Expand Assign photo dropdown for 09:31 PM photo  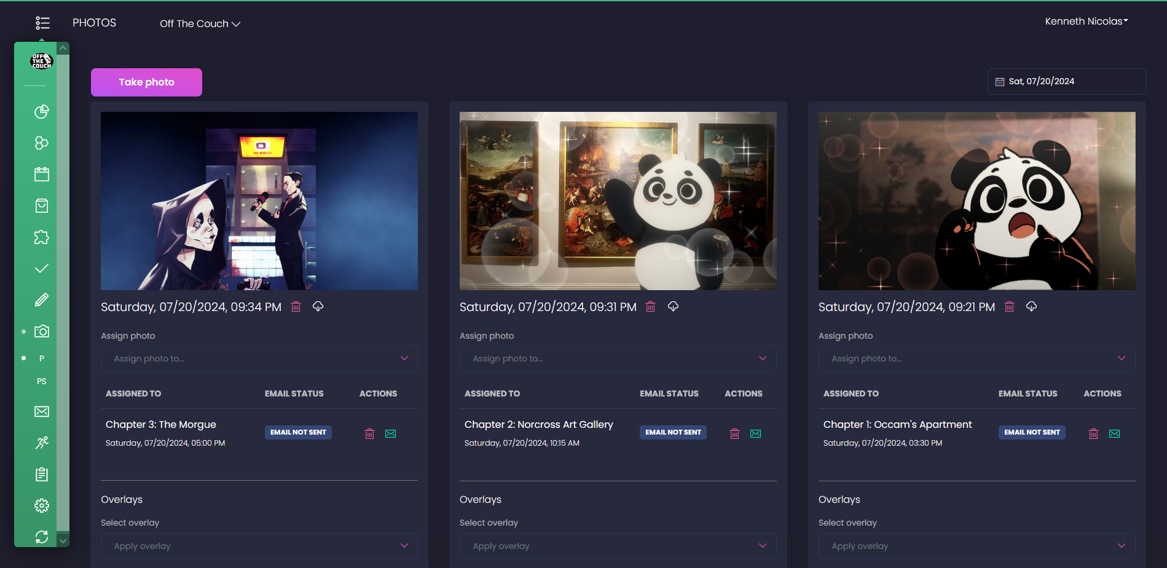coord(618,358)
